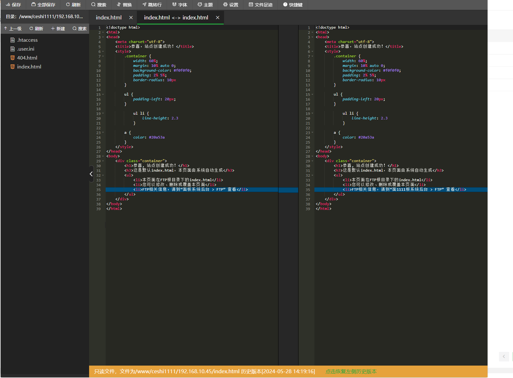Open the 替换 replace tool
The image size is (513, 378).
tap(124, 5)
